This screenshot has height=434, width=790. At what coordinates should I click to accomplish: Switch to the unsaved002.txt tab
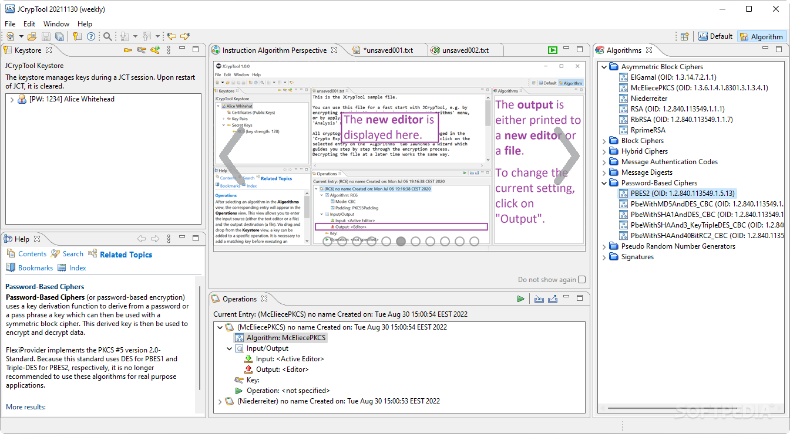[x=465, y=50]
